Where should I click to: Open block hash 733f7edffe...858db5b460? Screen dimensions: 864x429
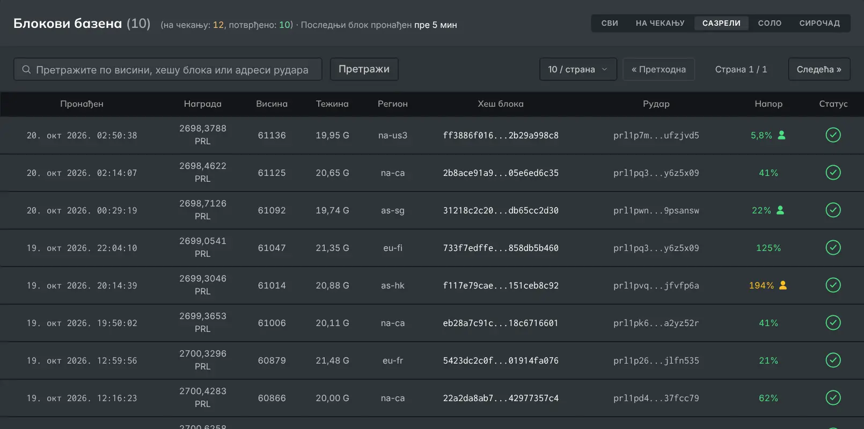point(501,248)
